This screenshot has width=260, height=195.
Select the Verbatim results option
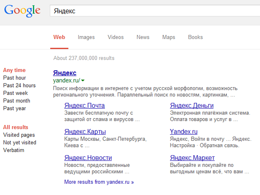tap(13, 150)
